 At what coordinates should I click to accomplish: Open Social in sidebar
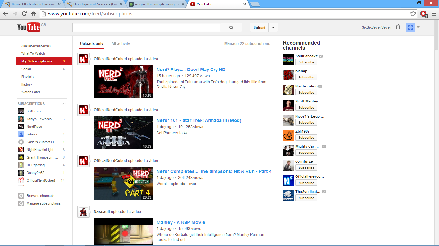tap(26, 69)
